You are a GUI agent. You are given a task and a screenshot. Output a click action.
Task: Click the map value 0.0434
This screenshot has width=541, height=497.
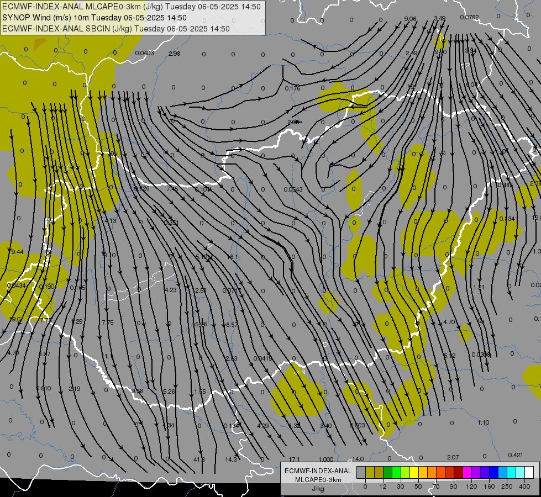[x=16, y=285]
